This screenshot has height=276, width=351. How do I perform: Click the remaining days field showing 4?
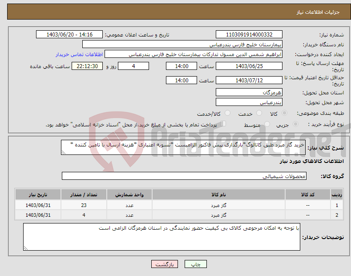tap(133, 66)
